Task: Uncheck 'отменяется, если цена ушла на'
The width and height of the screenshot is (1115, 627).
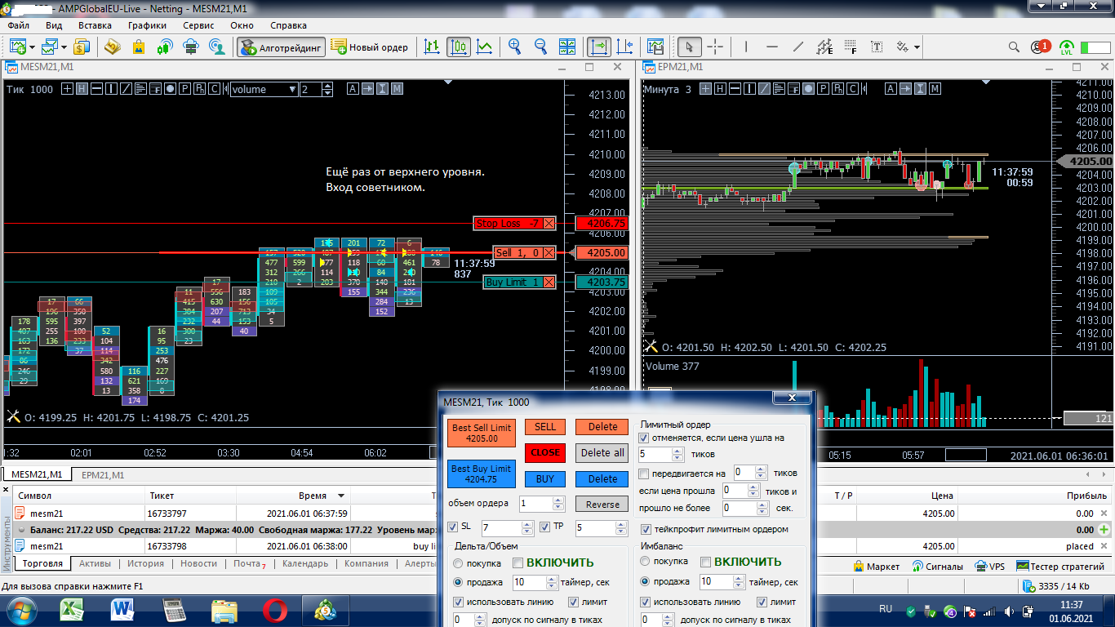Action: click(644, 438)
